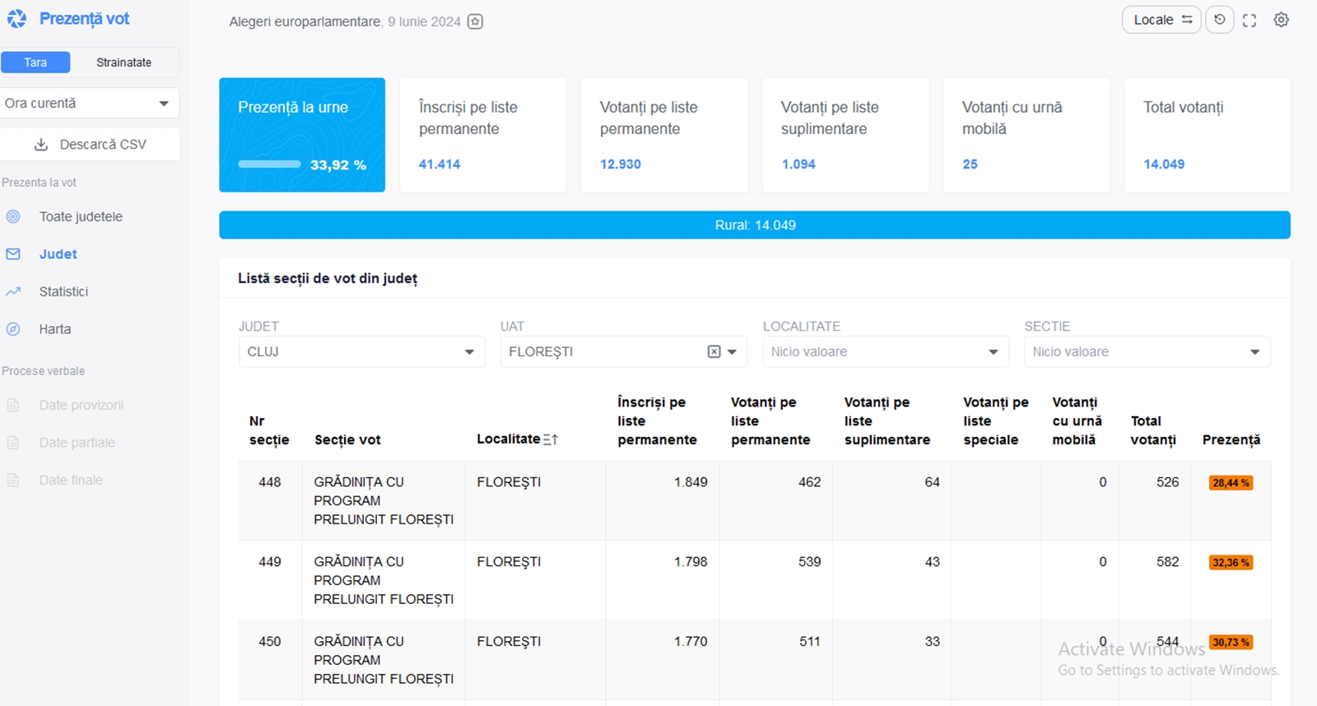Image resolution: width=1317 pixels, height=706 pixels.
Task: Click the Prezență column header
Action: click(x=1231, y=440)
